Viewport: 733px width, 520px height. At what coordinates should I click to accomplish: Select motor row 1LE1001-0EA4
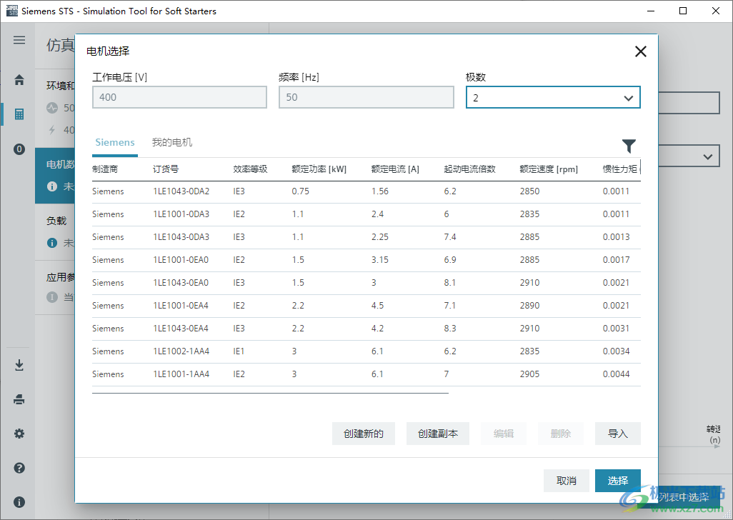tap(366, 306)
